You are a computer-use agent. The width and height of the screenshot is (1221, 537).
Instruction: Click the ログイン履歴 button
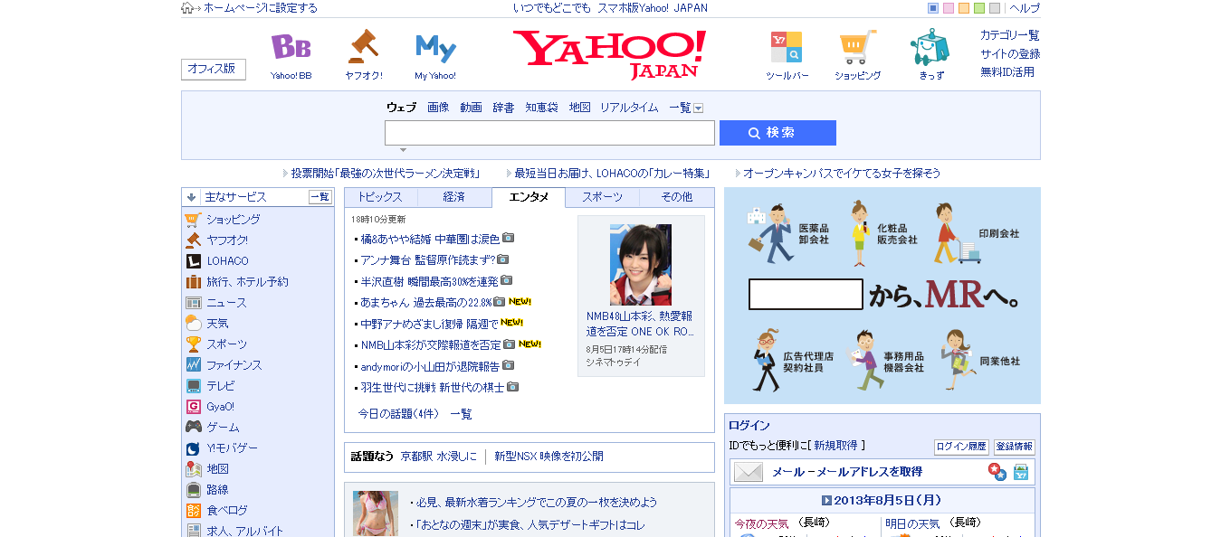[x=961, y=447]
